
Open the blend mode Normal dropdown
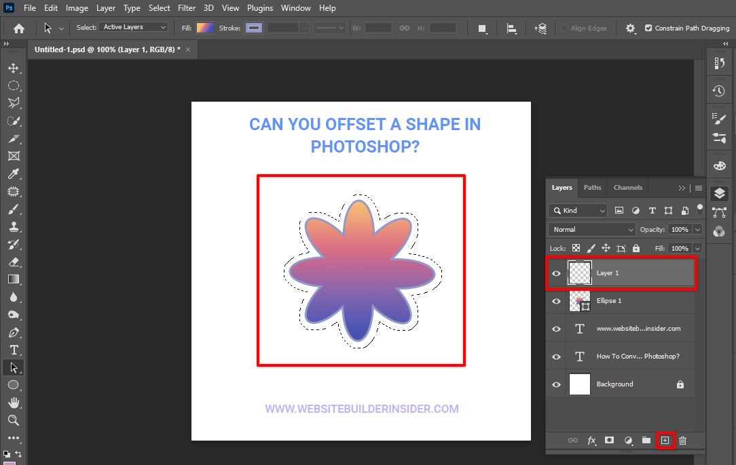pos(592,230)
